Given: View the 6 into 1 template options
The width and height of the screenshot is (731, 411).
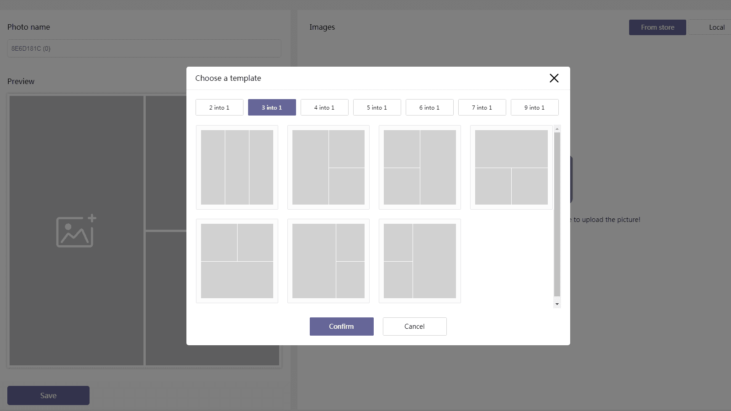Looking at the screenshot, I should click(x=429, y=107).
